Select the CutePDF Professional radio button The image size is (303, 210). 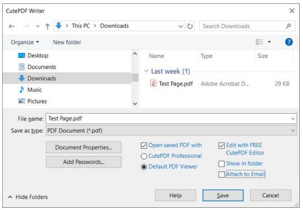pos(144,156)
